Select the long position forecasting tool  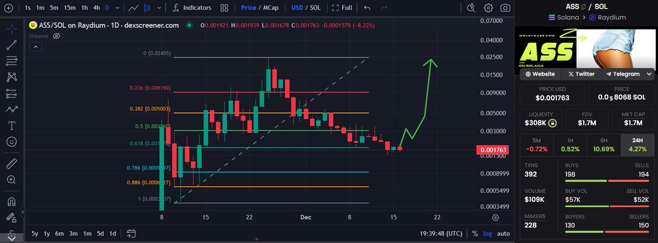12,94
